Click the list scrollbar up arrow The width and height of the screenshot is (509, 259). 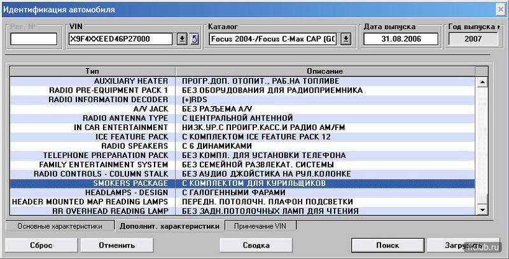[482, 82]
